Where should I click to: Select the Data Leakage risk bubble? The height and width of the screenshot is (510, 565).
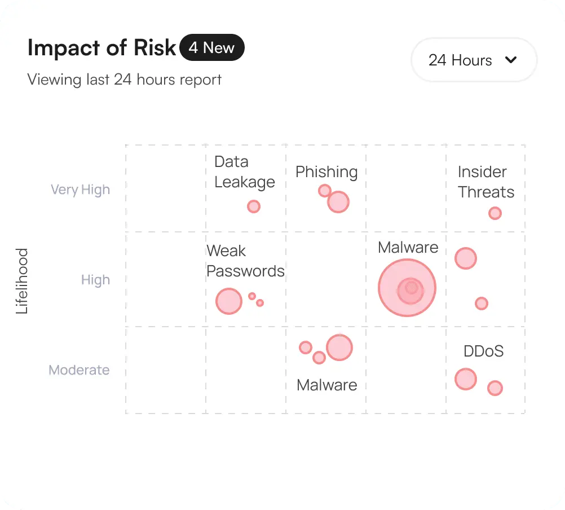[x=254, y=206]
